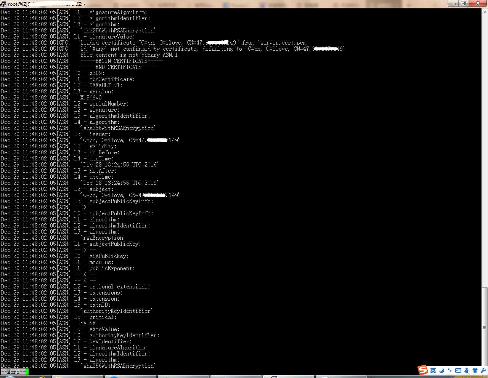
Task: Click the '-----END CERTIFICATE-----' line
Action: pos(119,67)
